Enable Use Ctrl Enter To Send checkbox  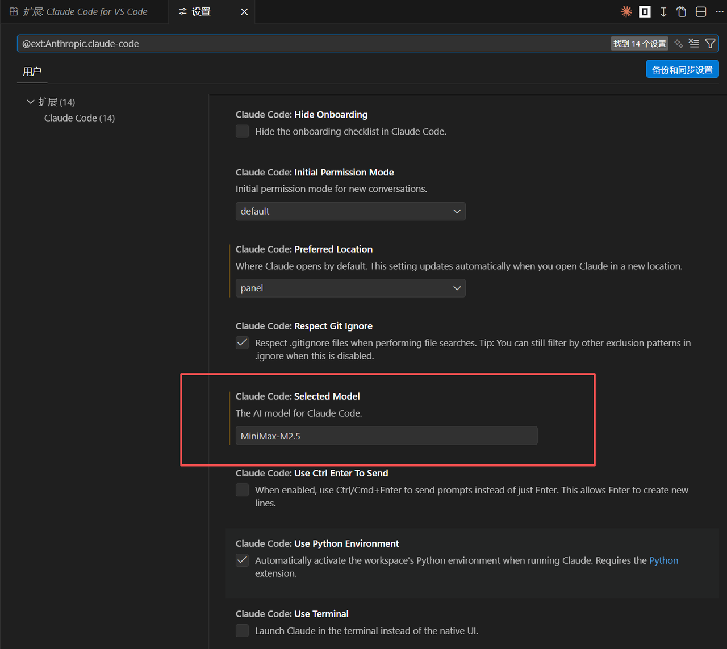[x=243, y=489]
